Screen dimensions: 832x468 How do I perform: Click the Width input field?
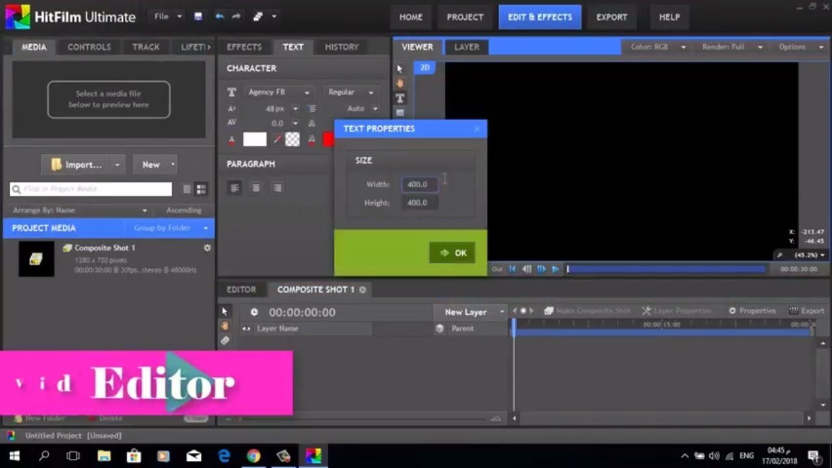coord(419,185)
